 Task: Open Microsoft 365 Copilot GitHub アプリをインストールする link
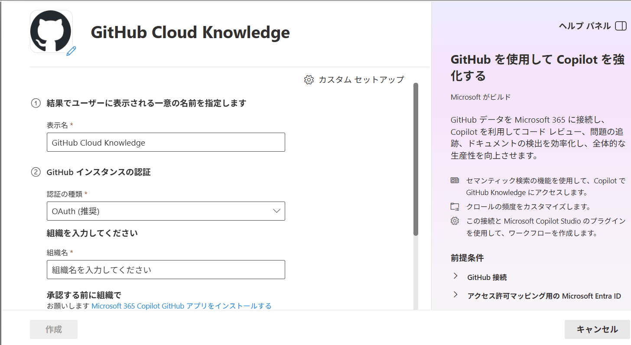[182, 306]
